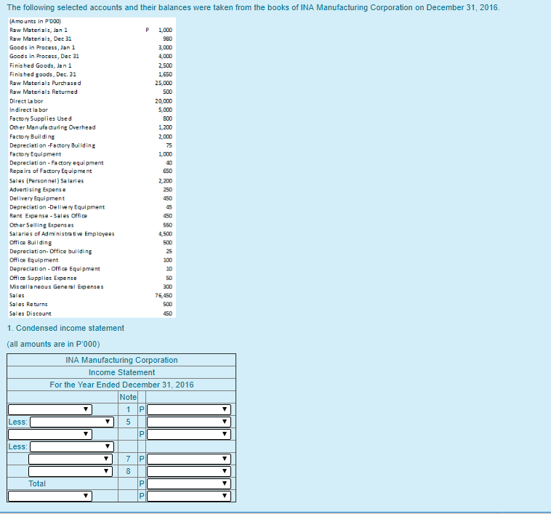Screen dimensions: 551x514
Task: Click the 'Raw Materials Purchased' label
Action: point(45,83)
